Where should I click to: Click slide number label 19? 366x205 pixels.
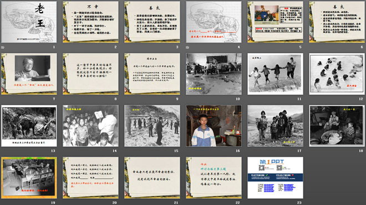[x=53, y=203]
